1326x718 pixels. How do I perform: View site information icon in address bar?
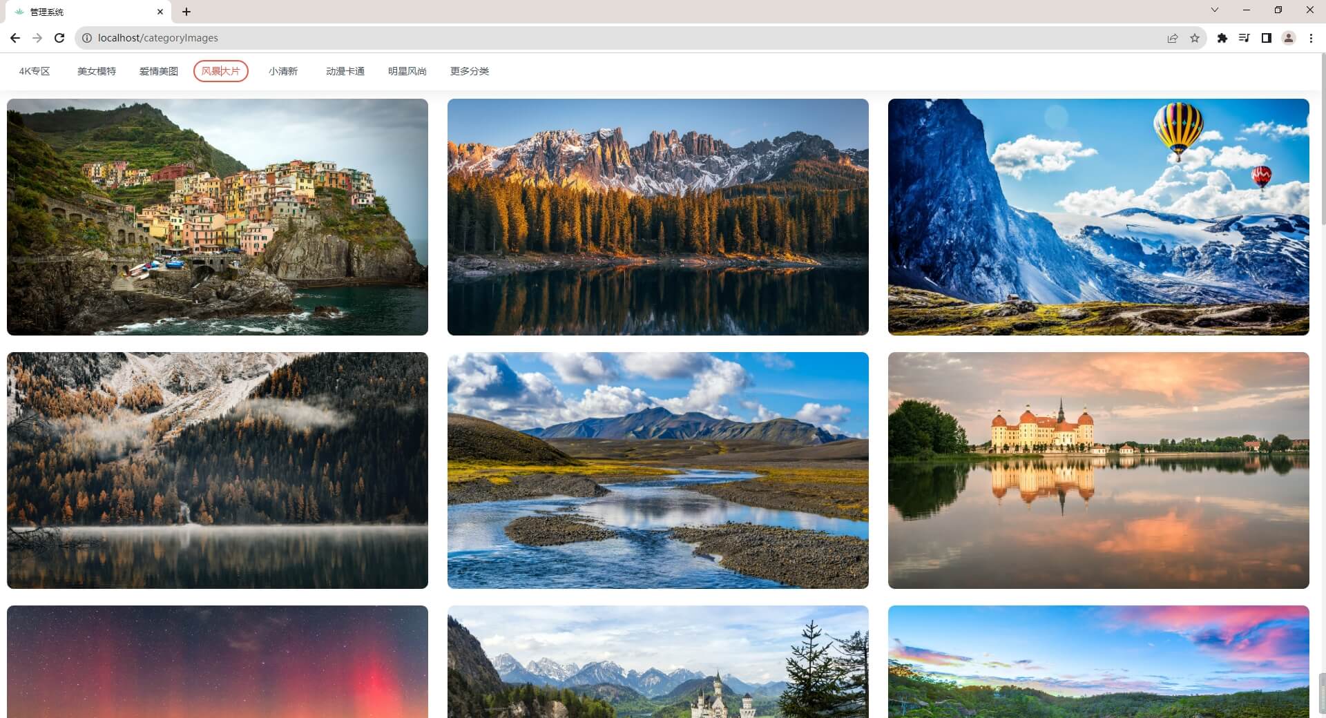click(x=87, y=38)
